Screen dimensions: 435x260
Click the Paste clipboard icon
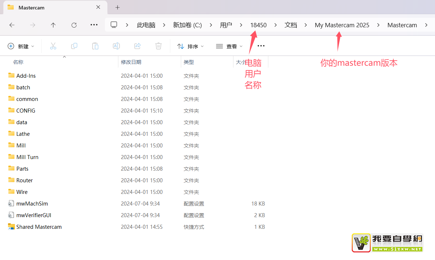pos(95,46)
